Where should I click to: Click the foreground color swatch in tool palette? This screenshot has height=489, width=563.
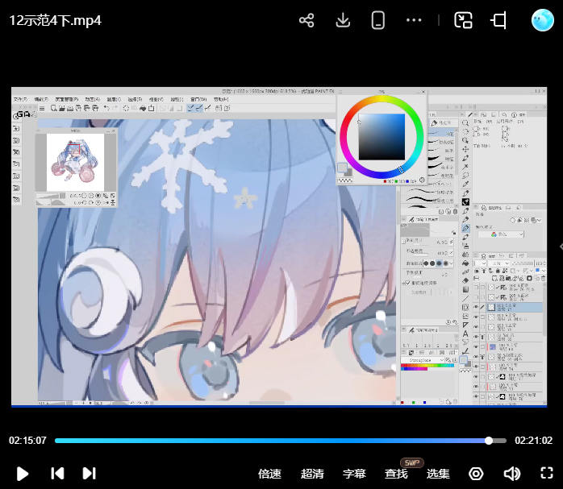click(x=464, y=359)
